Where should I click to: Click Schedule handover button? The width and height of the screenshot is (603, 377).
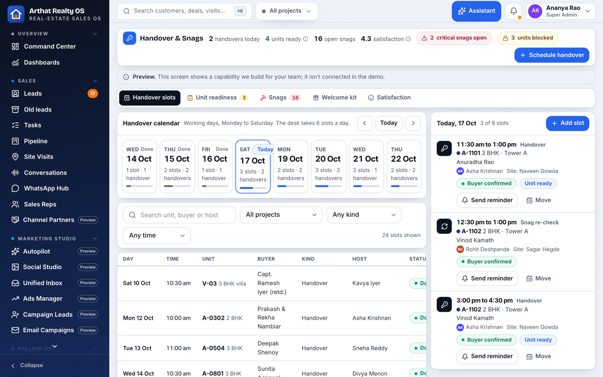click(x=552, y=55)
